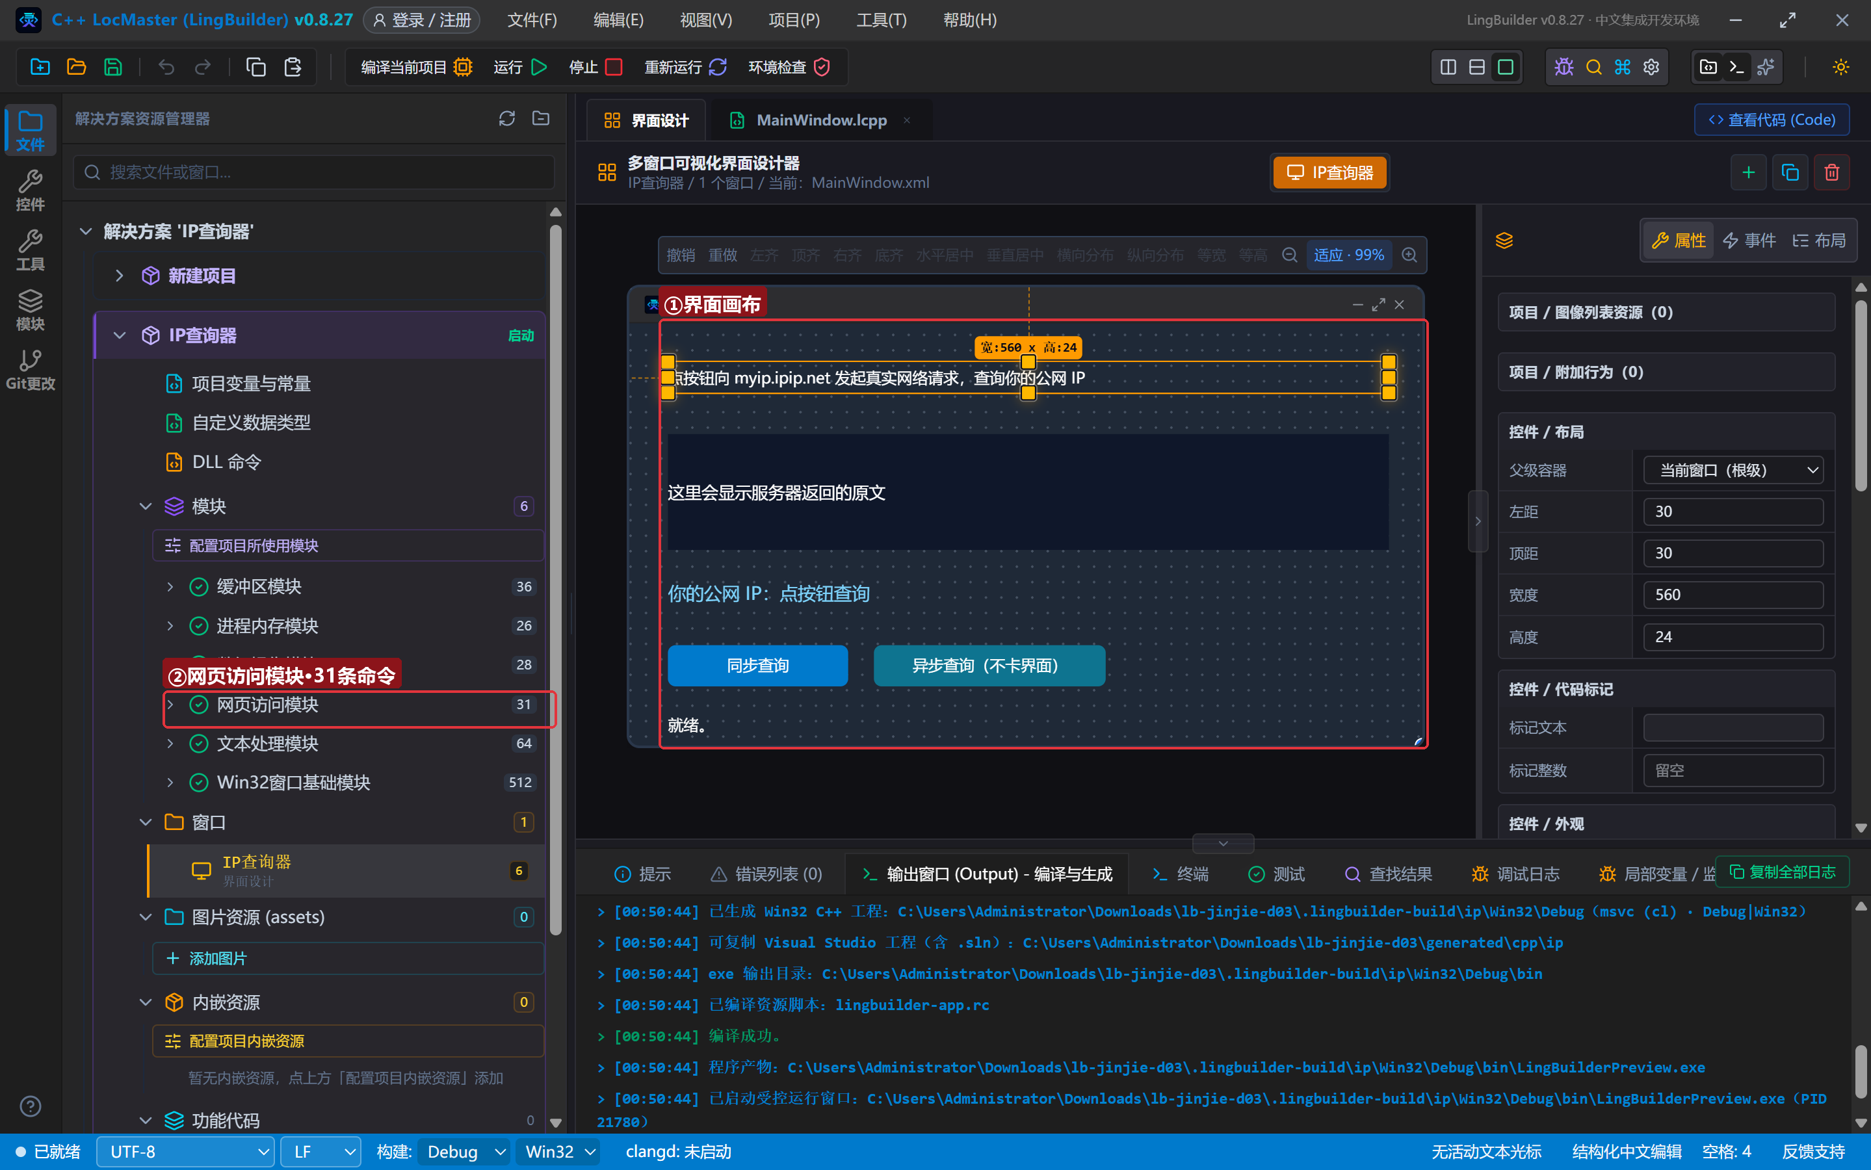
Task: Click the sparkle AI assistant icon
Action: pyautogui.click(x=1766, y=68)
